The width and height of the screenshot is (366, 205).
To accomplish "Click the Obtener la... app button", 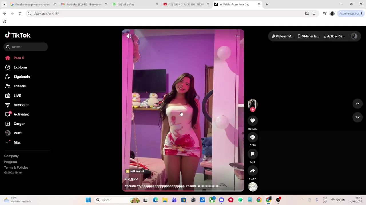I will click(309, 36).
